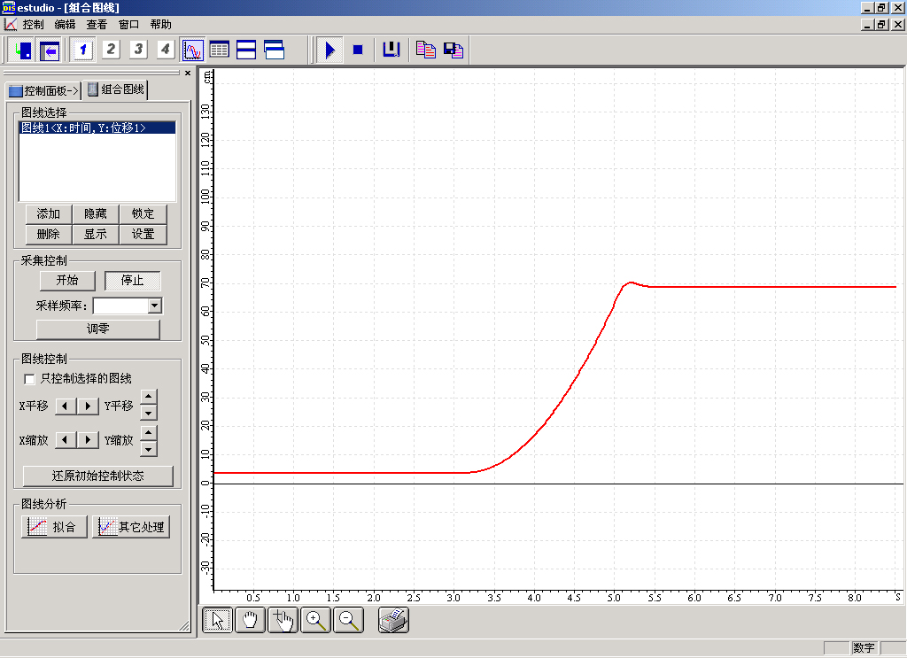Viewport: 907px width, 658px height.
Task: Click the blue play triangle in toolbar
Action: click(329, 50)
